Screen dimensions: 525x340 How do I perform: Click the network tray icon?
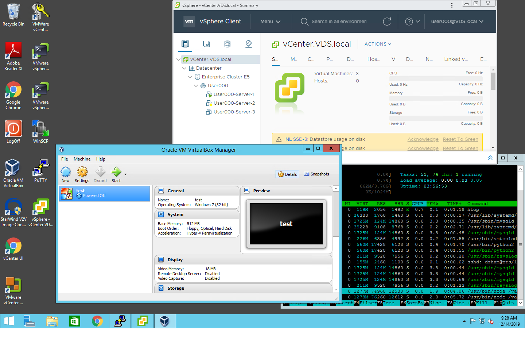pyautogui.click(x=482, y=321)
